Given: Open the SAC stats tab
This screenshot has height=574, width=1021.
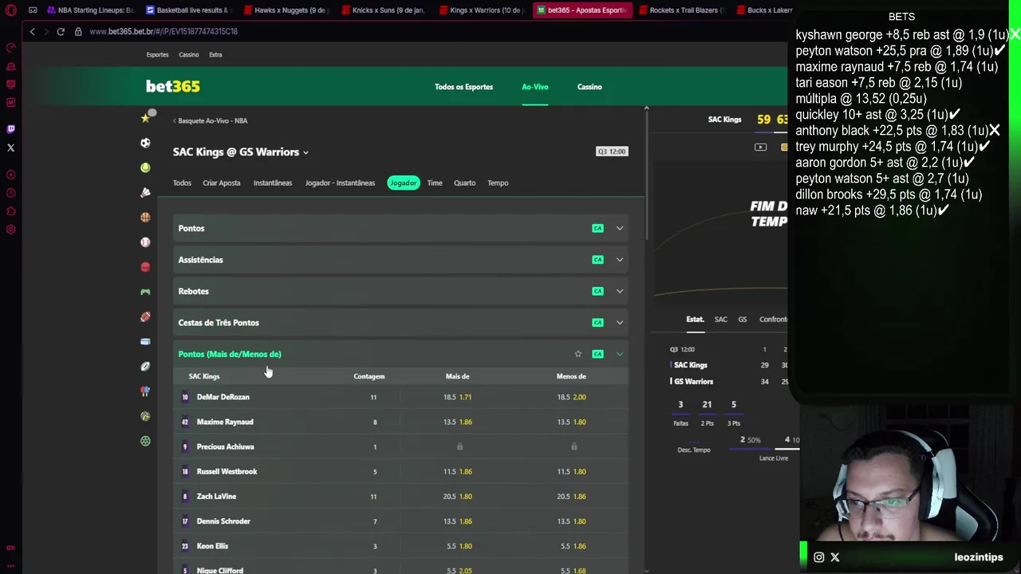Looking at the screenshot, I should pyautogui.click(x=720, y=319).
